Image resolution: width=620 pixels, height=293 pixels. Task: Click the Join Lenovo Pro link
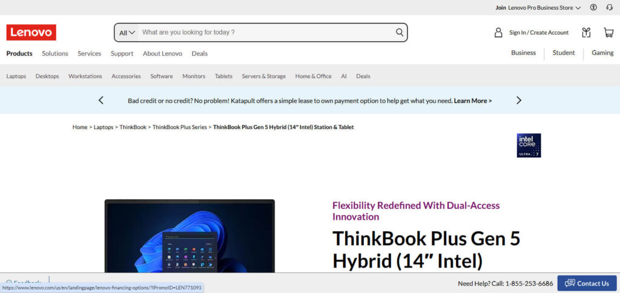click(501, 7)
